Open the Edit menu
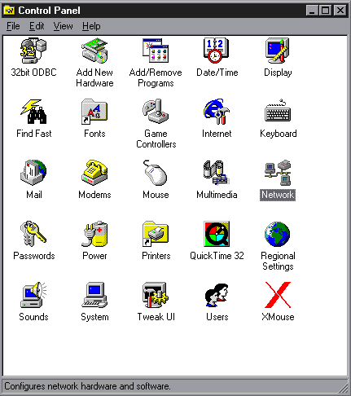The height and width of the screenshot is (396, 351). point(37,26)
